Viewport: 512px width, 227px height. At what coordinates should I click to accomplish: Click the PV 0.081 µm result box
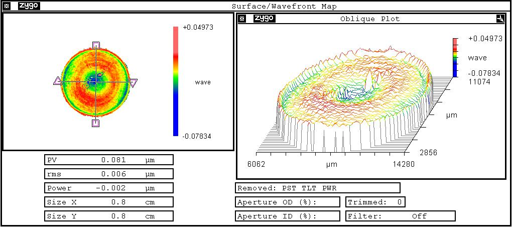pyautogui.click(x=108, y=160)
